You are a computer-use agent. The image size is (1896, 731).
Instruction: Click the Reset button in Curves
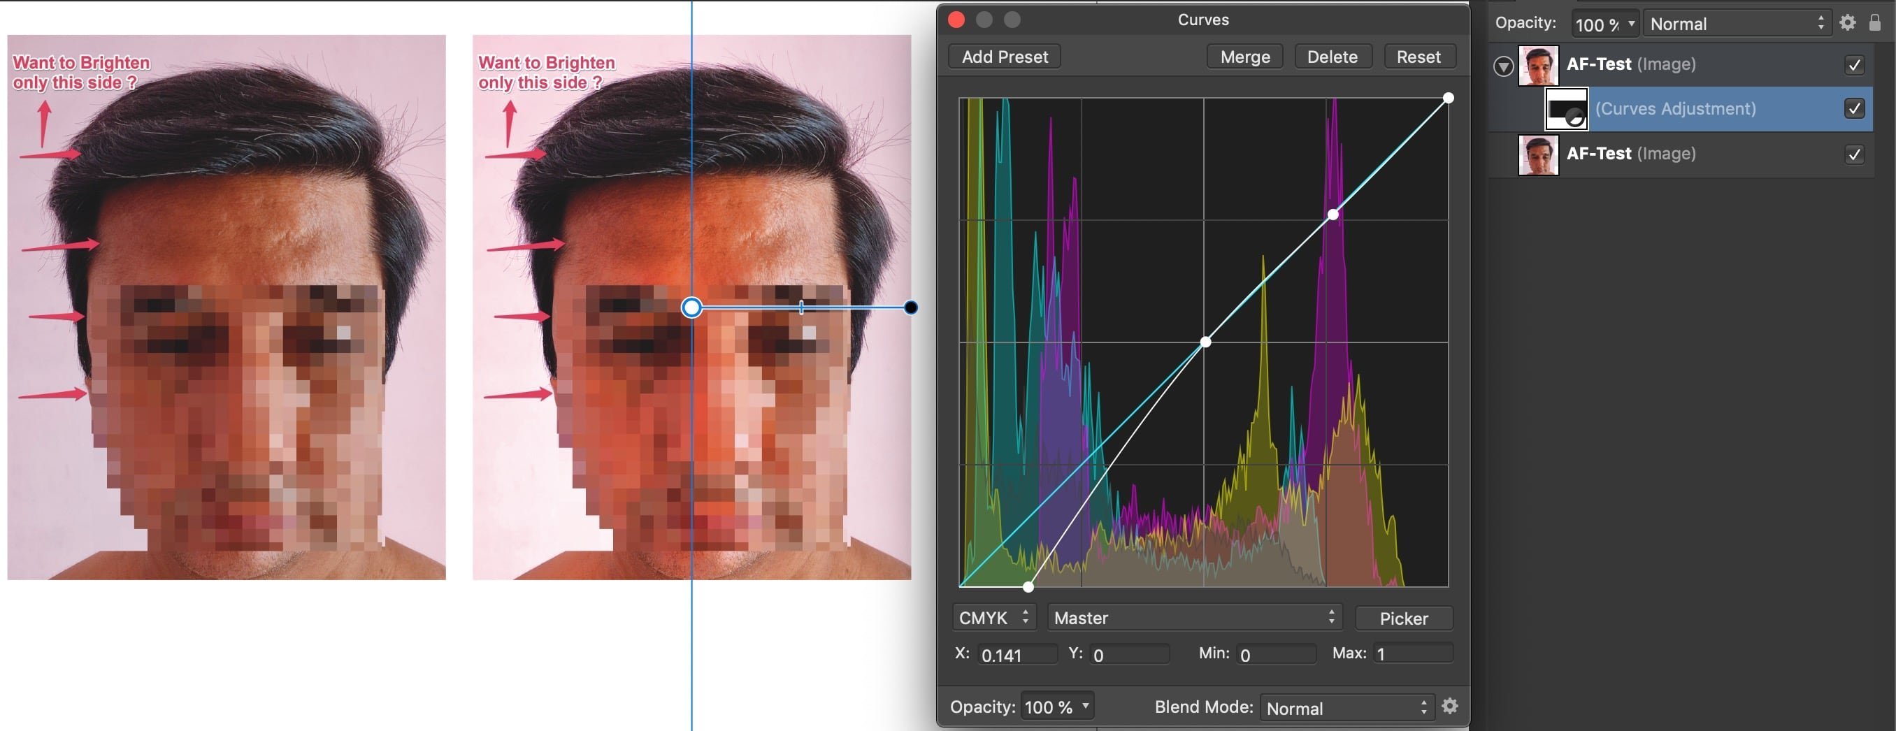1419,57
